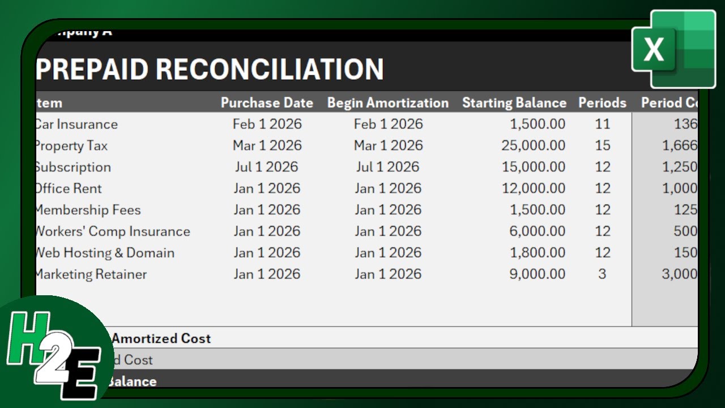Click Car Insurance periods value 11
Viewport: 725px width, 408px height.
tap(602, 124)
